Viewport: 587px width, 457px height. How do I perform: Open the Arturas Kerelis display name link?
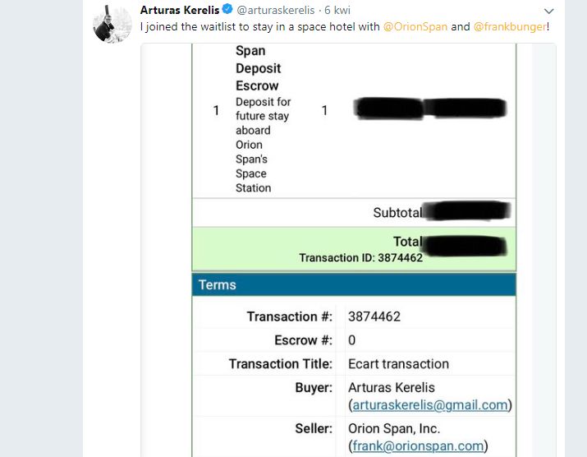click(x=179, y=11)
